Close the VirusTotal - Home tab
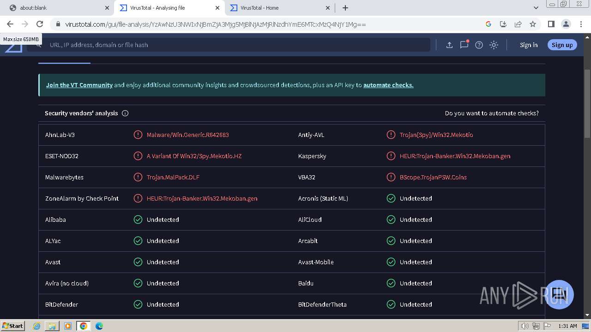The width and height of the screenshot is (591, 332). [x=328, y=8]
